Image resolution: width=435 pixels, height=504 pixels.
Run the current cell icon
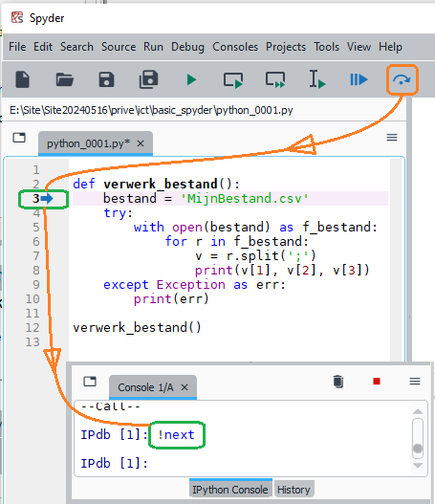(x=233, y=80)
